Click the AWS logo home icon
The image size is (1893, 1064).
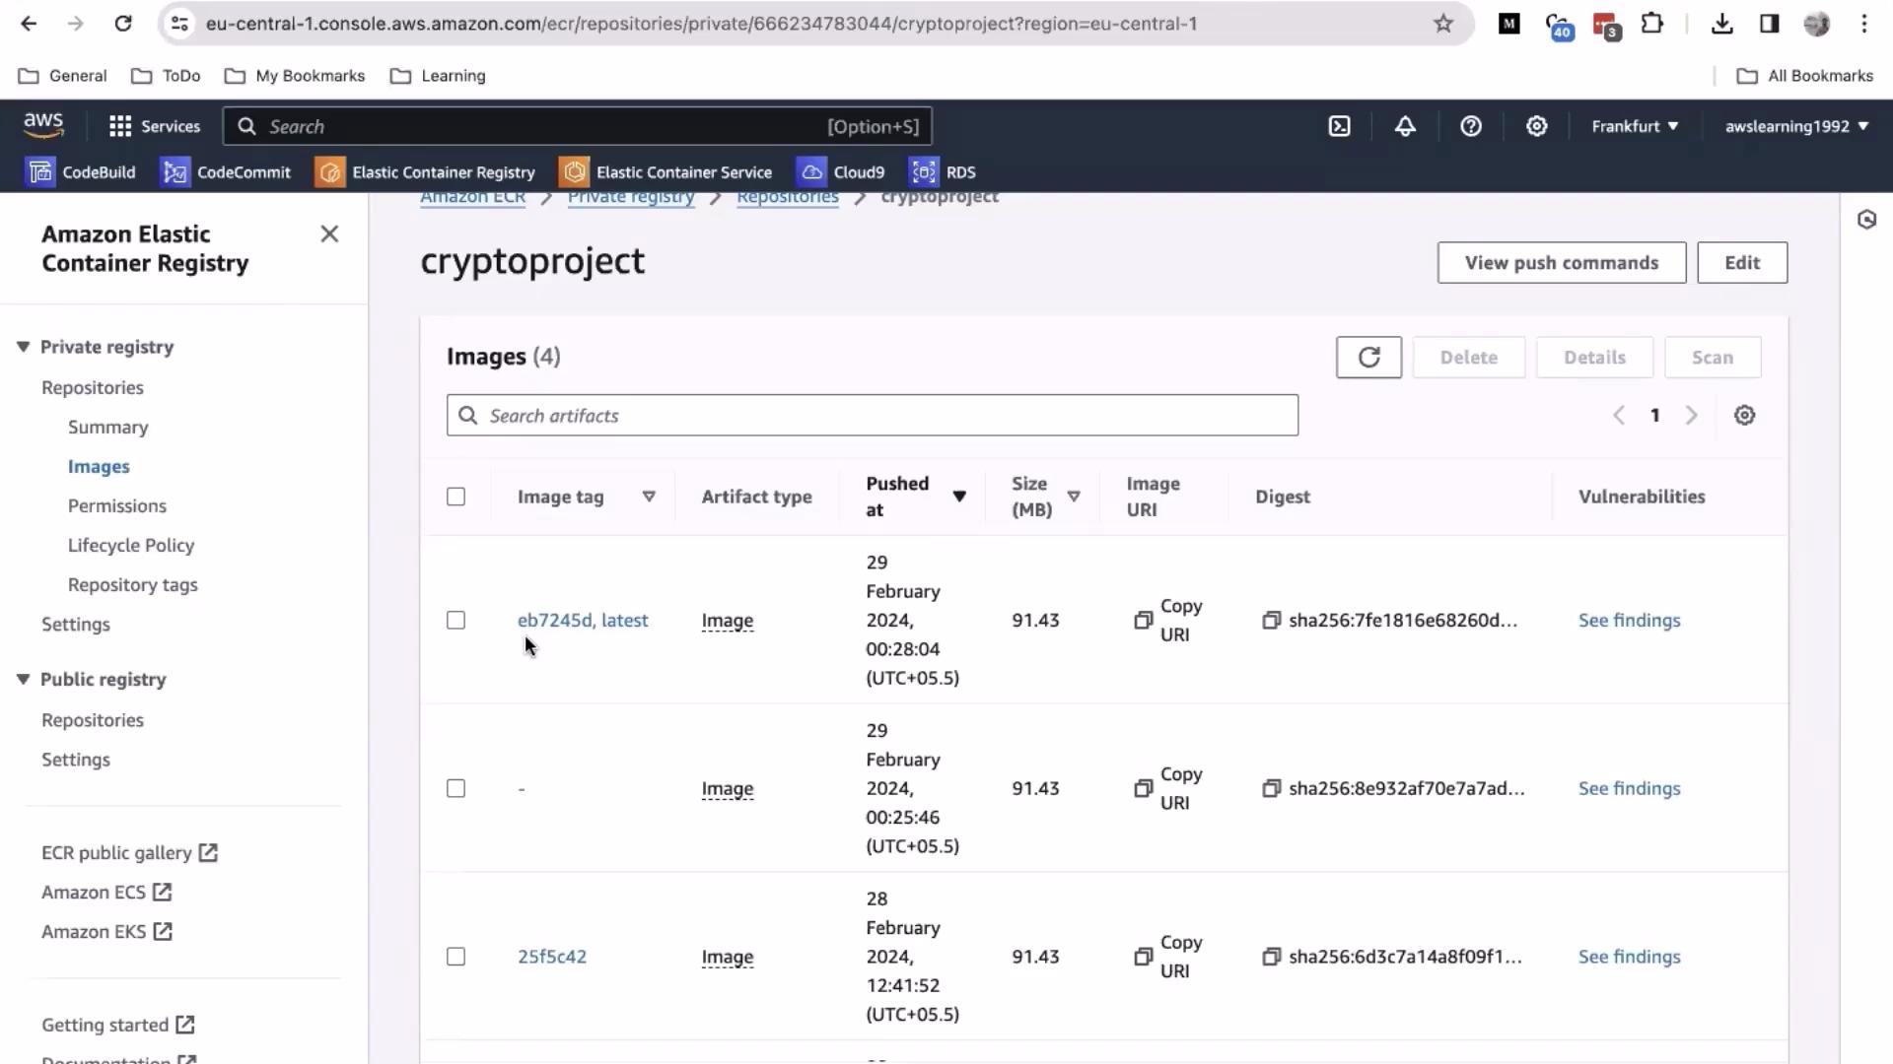pyautogui.click(x=43, y=125)
